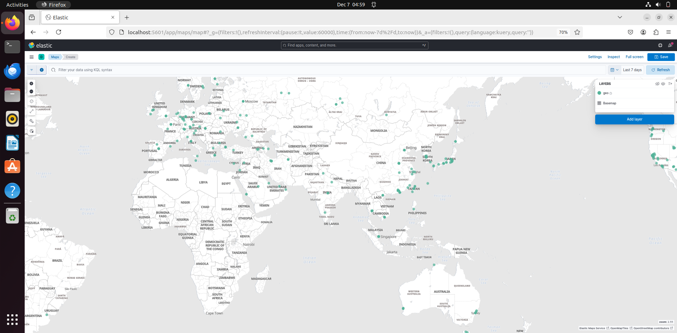Collapse the Layers panel
The height and width of the screenshot is (333, 677).
click(x=670, y=84)
